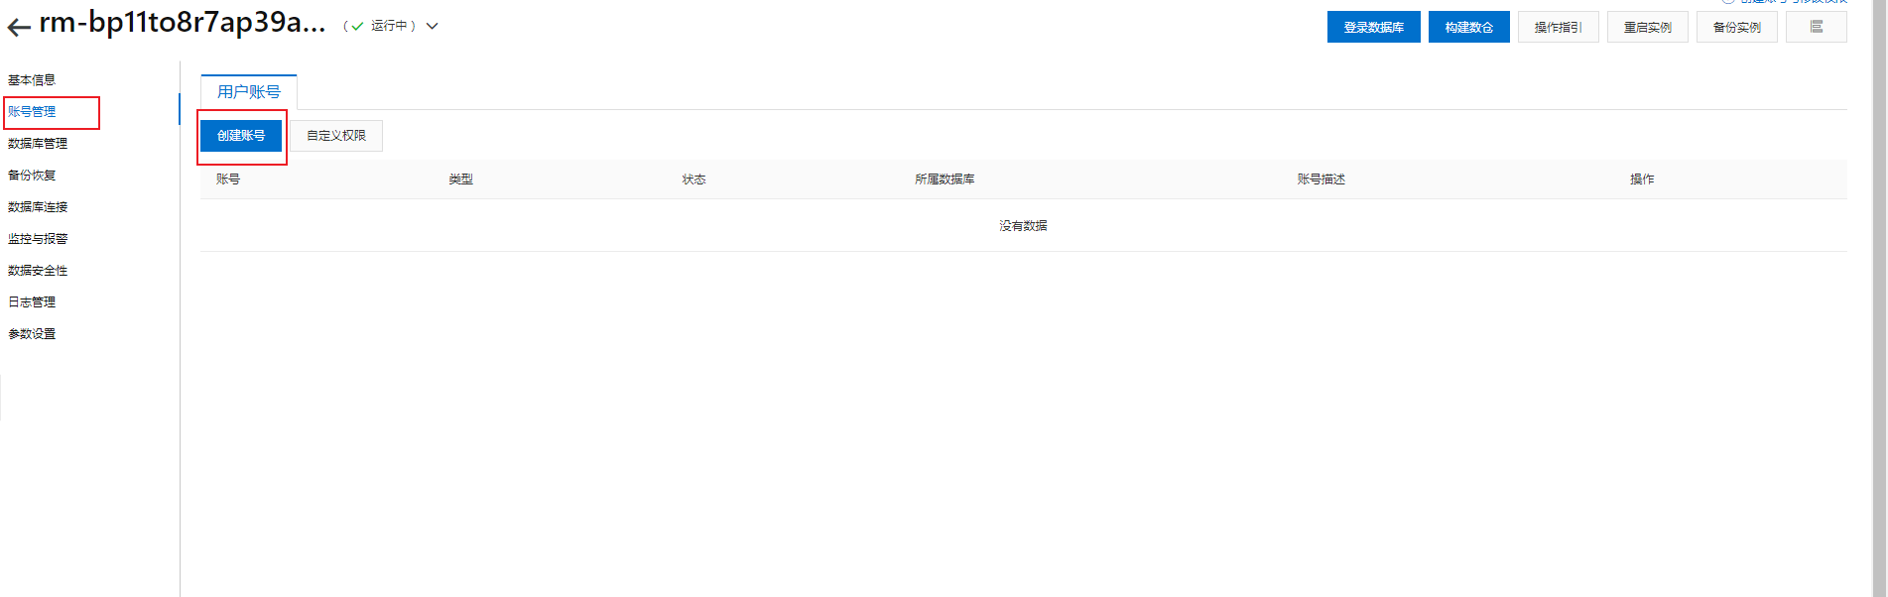Open the list-view icon button at top right
Screen dimensions: 1888x597
pyautogui.click(x=1816, y=27)
